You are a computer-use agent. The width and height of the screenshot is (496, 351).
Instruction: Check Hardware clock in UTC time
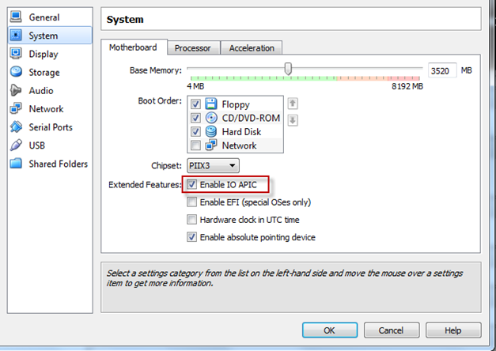pos(191,220)
